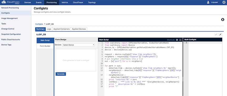Click the terminal icon beside Shortcuts
The image size is (227, 96).
177,40
